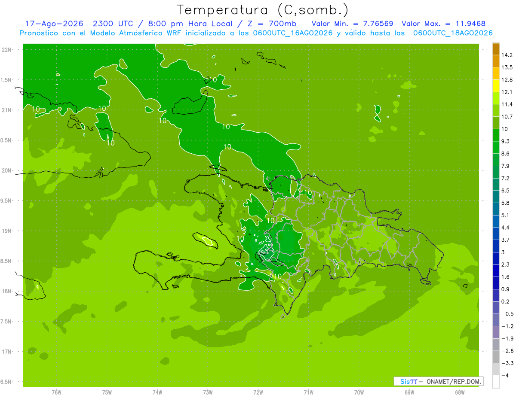Click the '69W' longitude axis label
The height and width of the screenshot is (398, 516).
[409, 392]
